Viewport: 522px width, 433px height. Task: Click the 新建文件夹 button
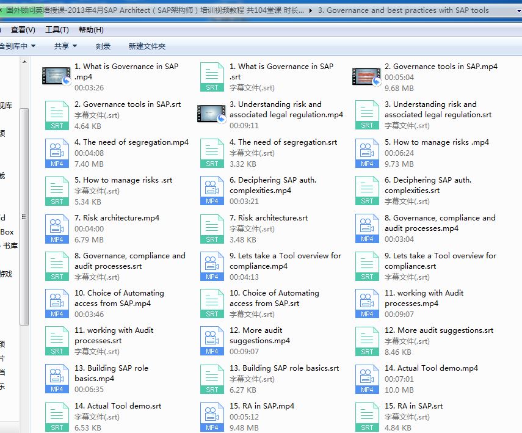147,46
